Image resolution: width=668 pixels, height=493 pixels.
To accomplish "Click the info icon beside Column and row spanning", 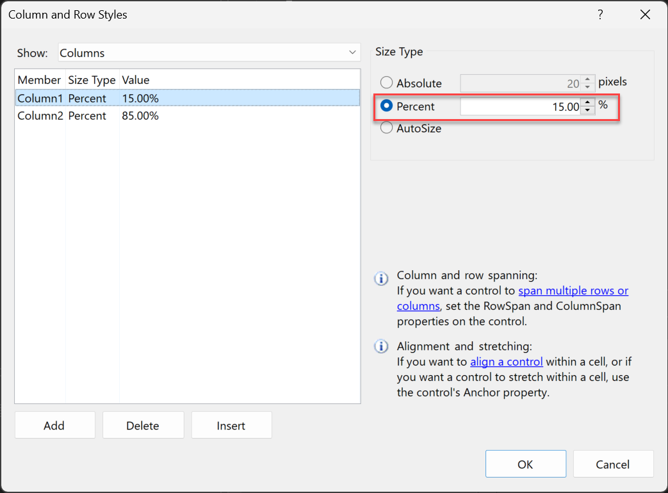I will pyautogui.click(x=381, y=279).
